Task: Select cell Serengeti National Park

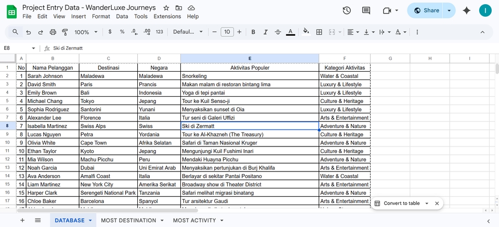Action: click(108, 193)
